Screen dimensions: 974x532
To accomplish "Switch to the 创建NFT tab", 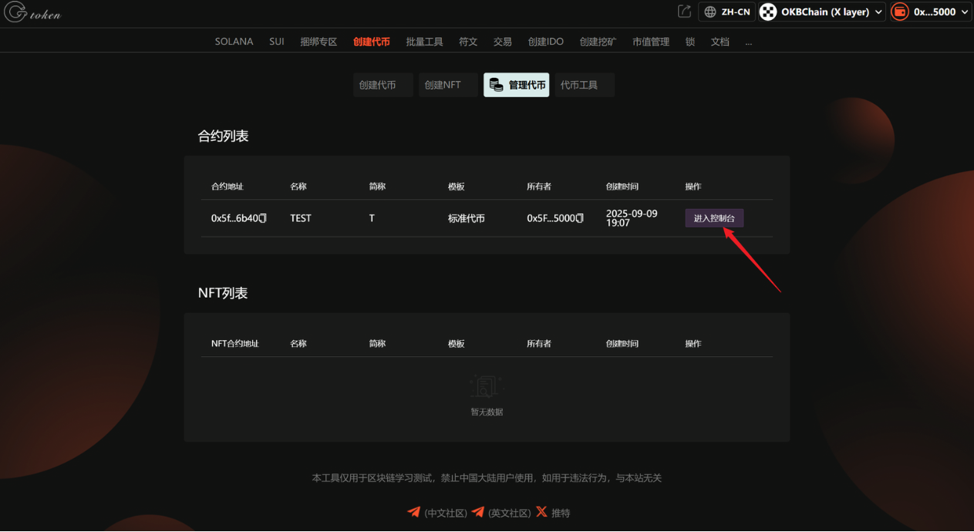I will pyautogui.click(x=448, y=85).
